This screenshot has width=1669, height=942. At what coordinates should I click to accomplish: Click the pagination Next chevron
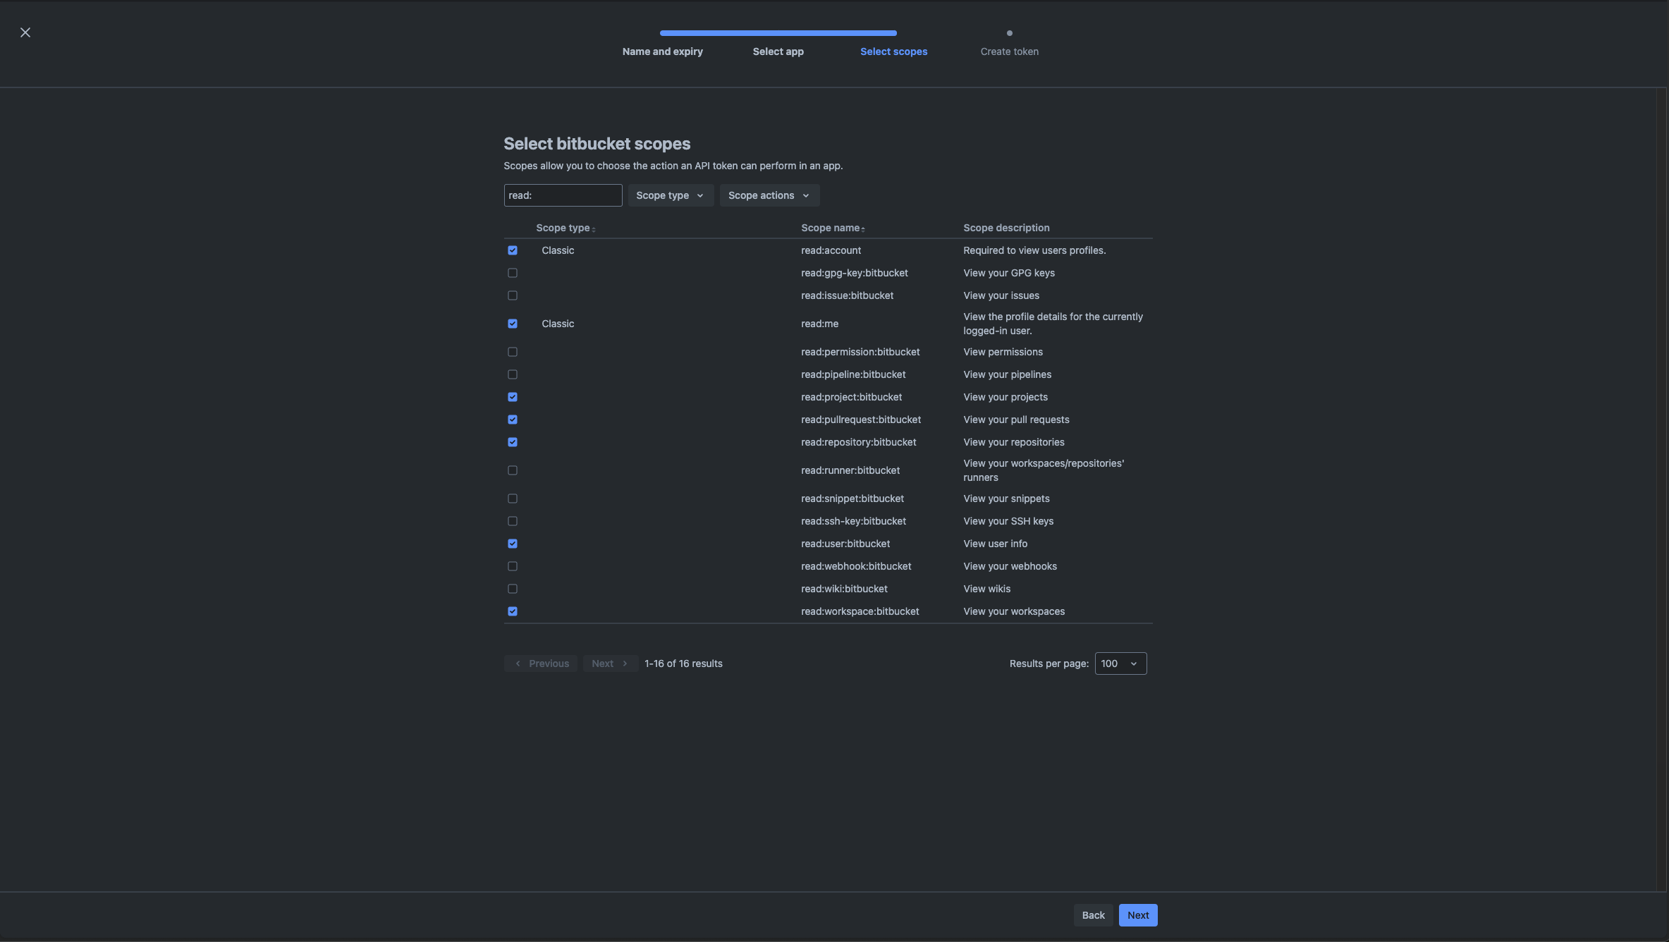pyautogui.click(x=625, y=663)
